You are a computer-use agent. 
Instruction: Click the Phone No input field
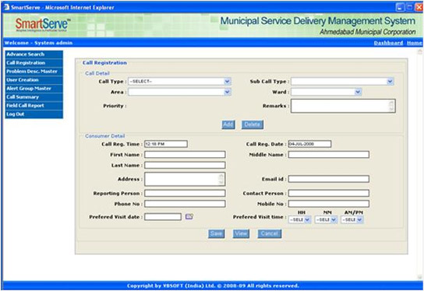pyautogui.click(x=185, y=204)
